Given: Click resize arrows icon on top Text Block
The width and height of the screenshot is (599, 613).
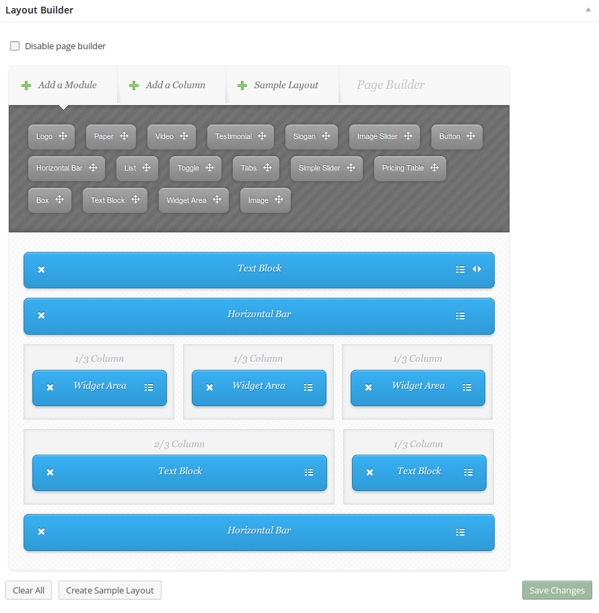Looking at the screenshot, I should (x=477, y=269).
